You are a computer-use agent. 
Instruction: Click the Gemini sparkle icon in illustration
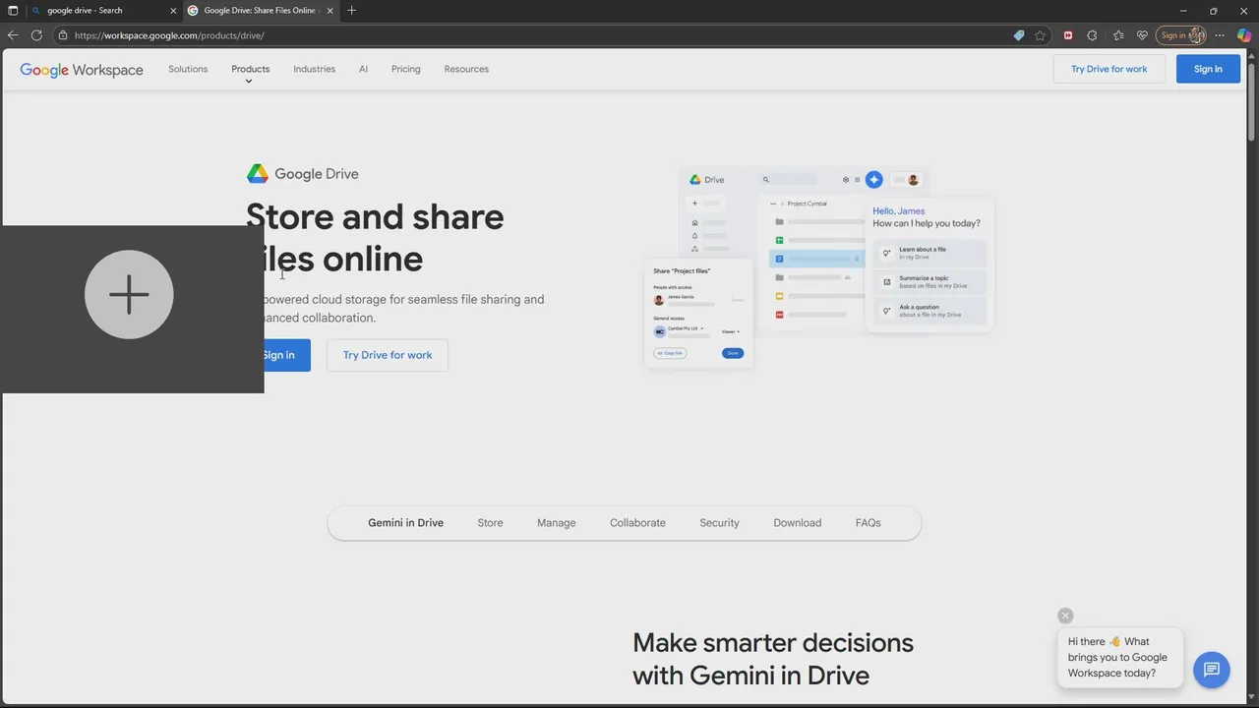873,180
